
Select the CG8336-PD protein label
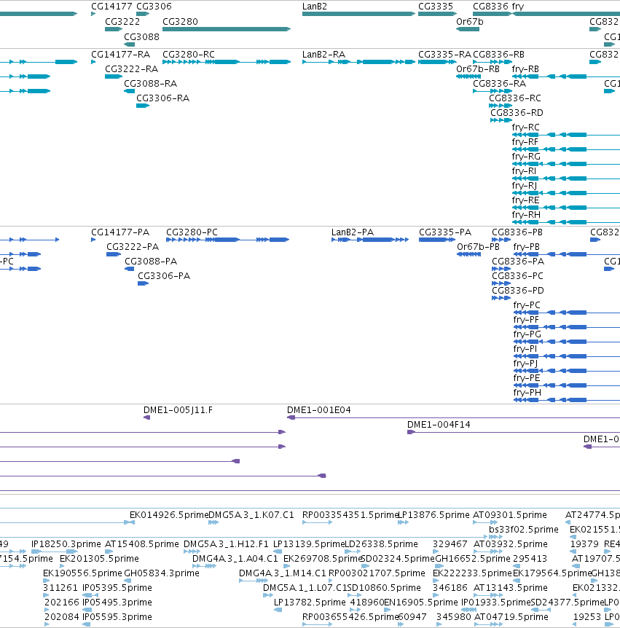[517, 291]
